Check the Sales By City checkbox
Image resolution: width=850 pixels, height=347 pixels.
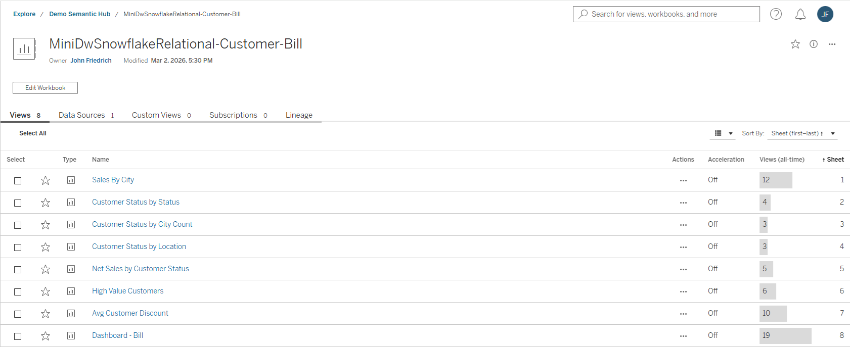(18, 181)
